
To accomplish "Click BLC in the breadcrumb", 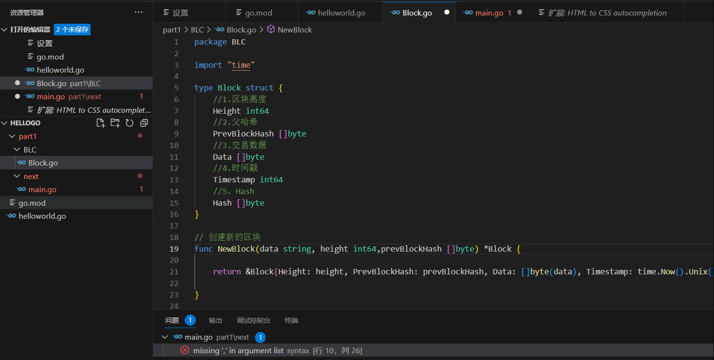I will point(197,30).
